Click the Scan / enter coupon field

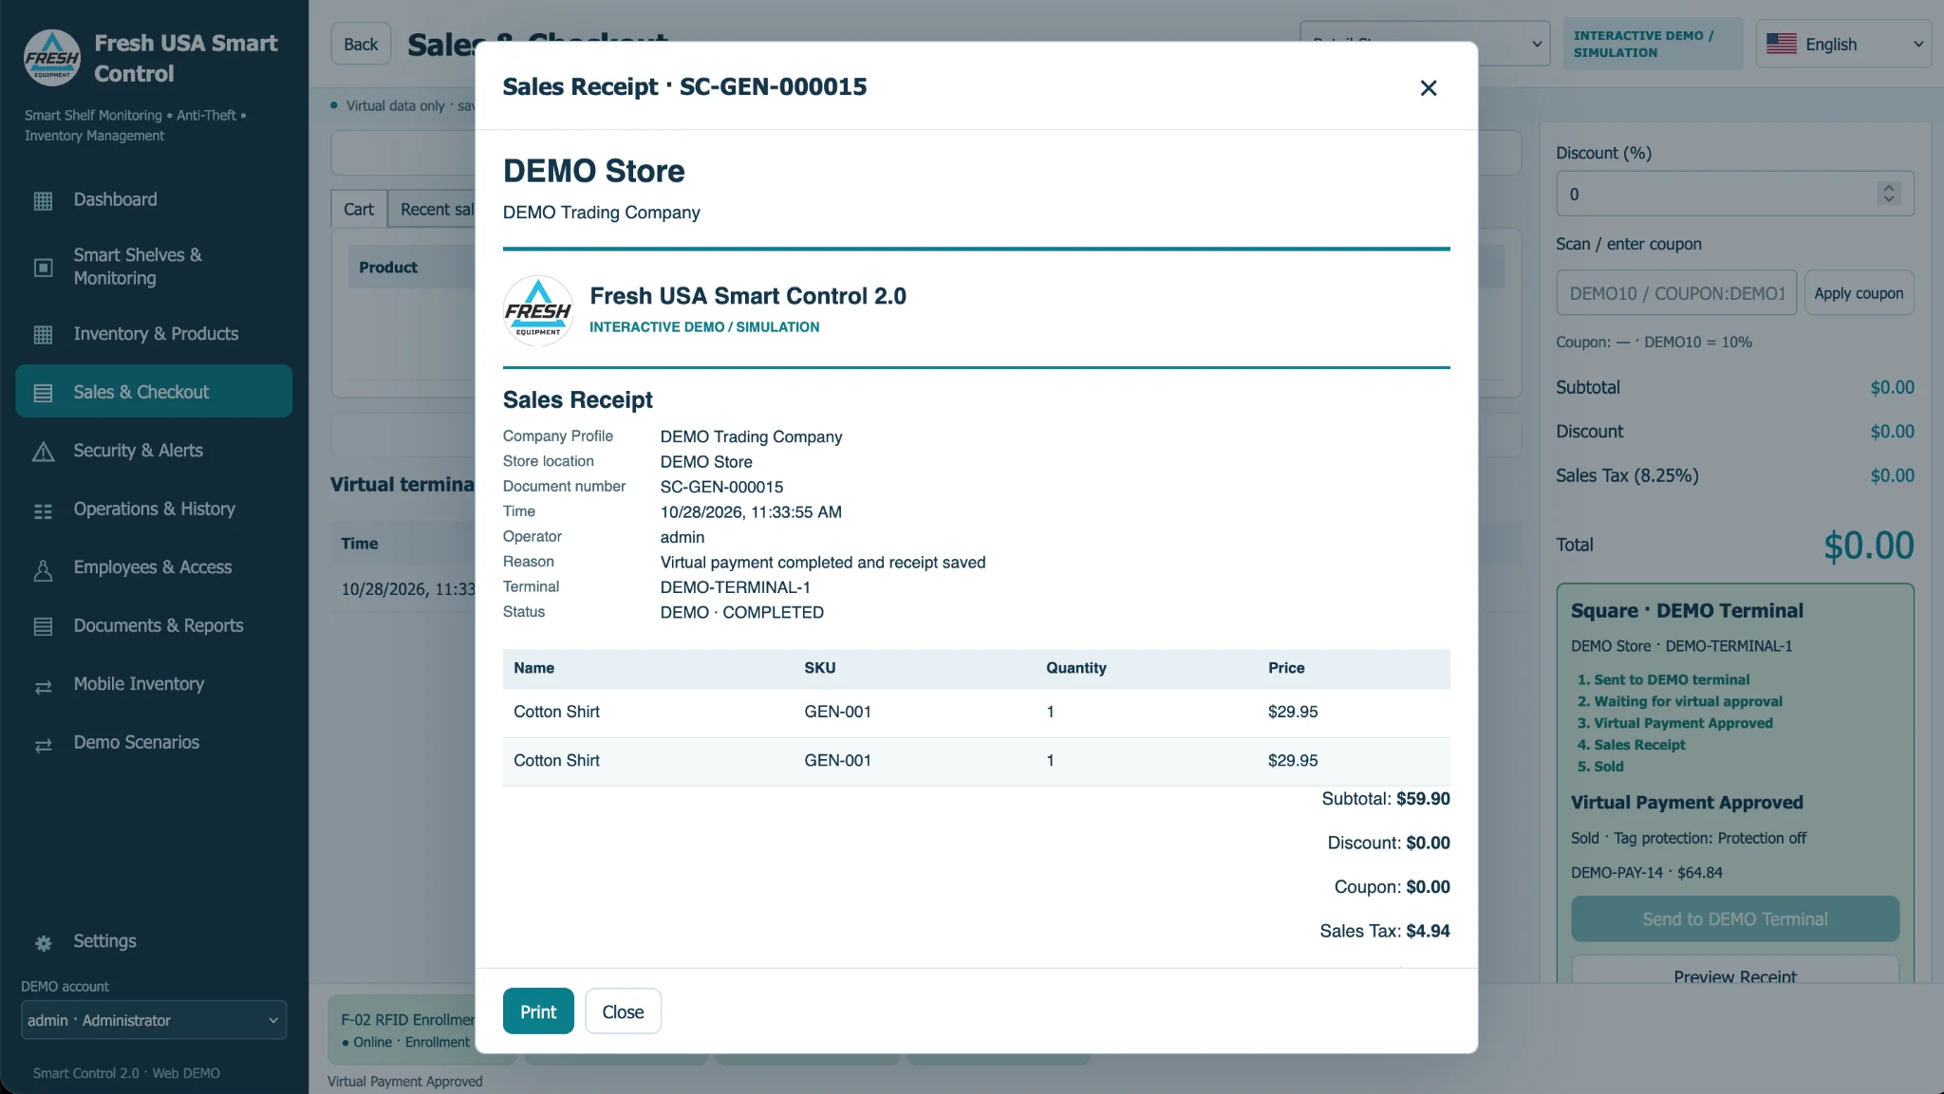coord(1676,293)
